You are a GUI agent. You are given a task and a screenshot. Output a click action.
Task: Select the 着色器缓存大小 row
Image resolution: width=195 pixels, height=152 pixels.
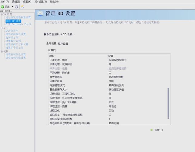tap(108, 90)
